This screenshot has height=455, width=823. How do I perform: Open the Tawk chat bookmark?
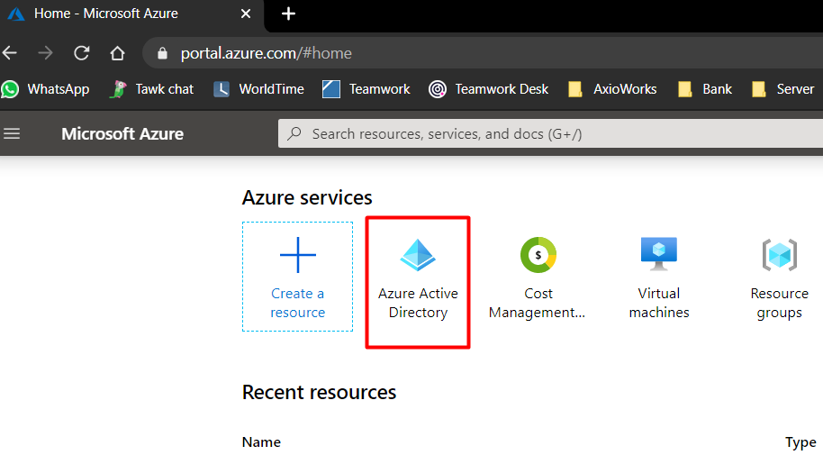151,89
